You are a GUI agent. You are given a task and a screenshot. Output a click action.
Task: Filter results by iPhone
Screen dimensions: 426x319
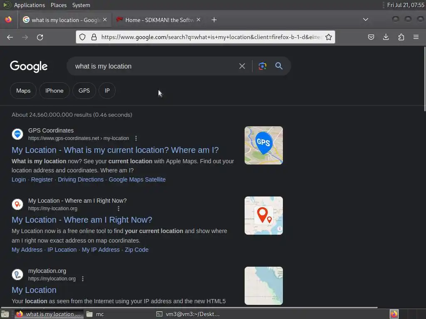point(54,91)
